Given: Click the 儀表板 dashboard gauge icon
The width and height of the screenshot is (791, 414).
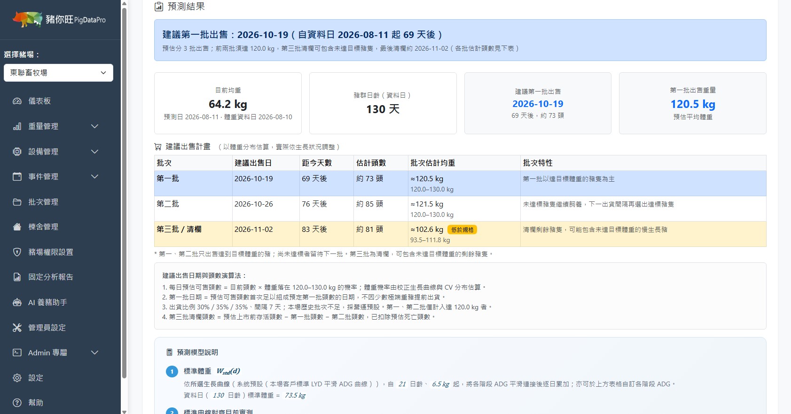Looking at the screenshot, I should click(17, 101).
